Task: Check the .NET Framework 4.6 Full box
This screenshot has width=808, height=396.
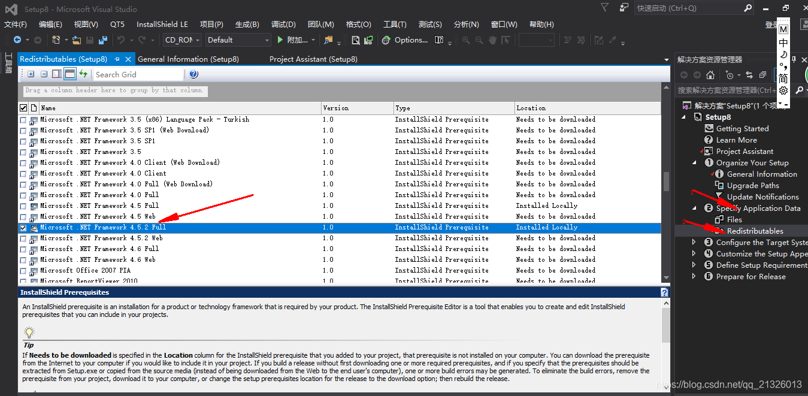Action: coord(23,249)
